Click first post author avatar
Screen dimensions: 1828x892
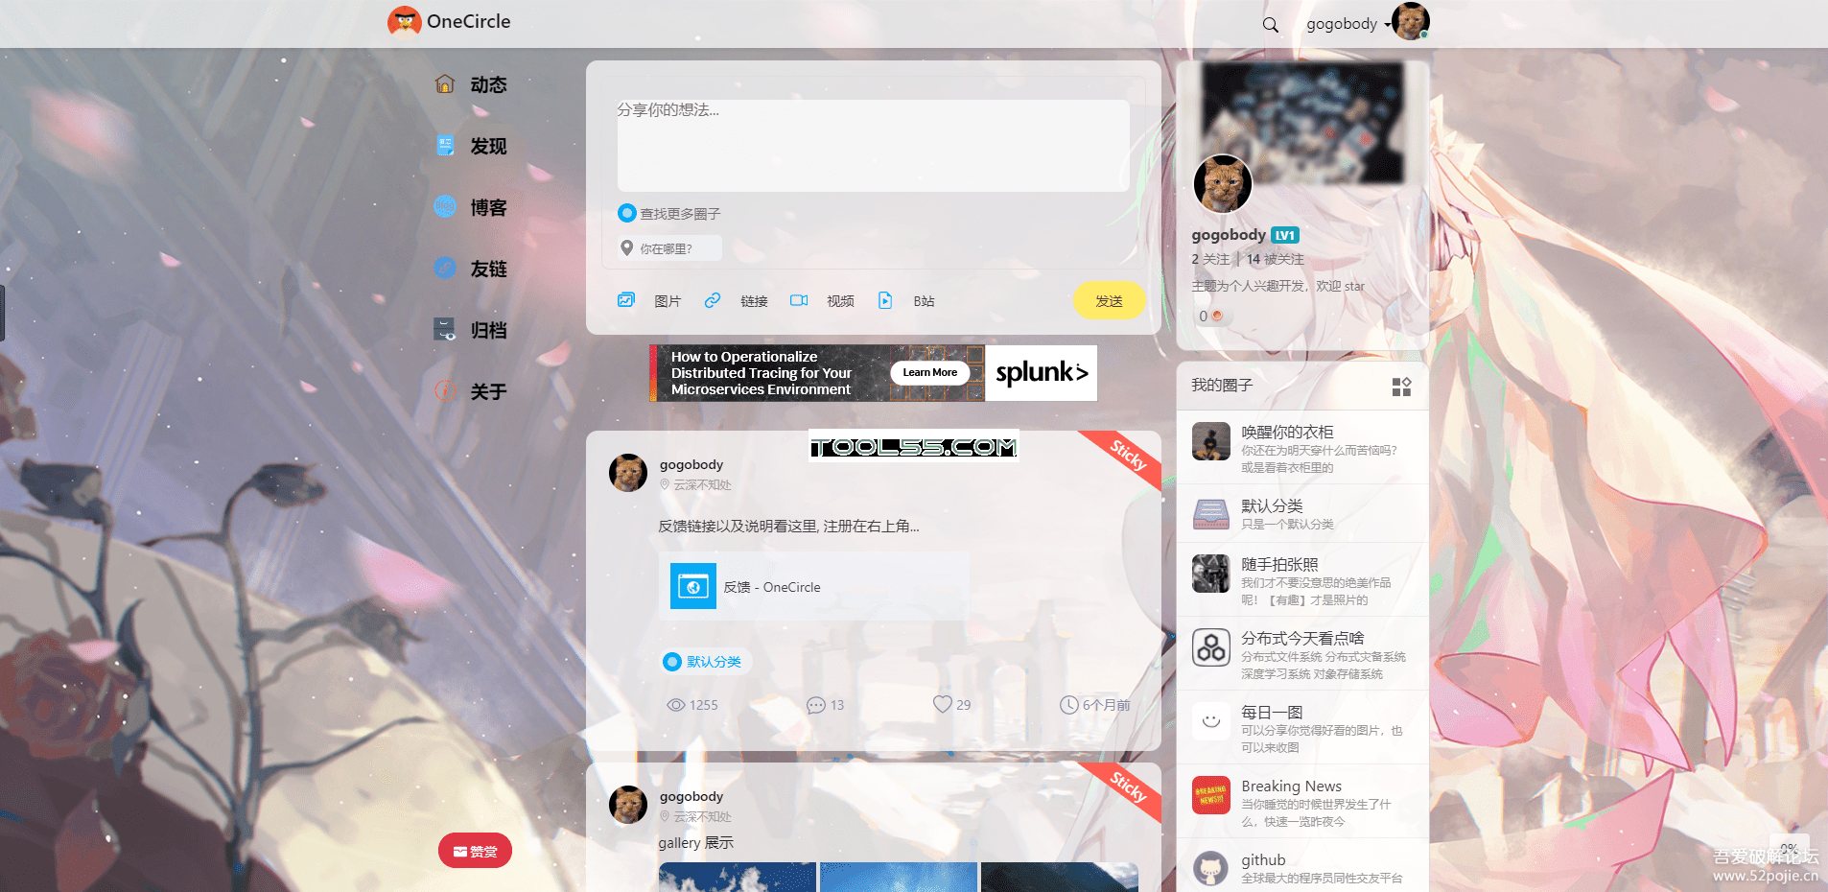pos(628,473)
